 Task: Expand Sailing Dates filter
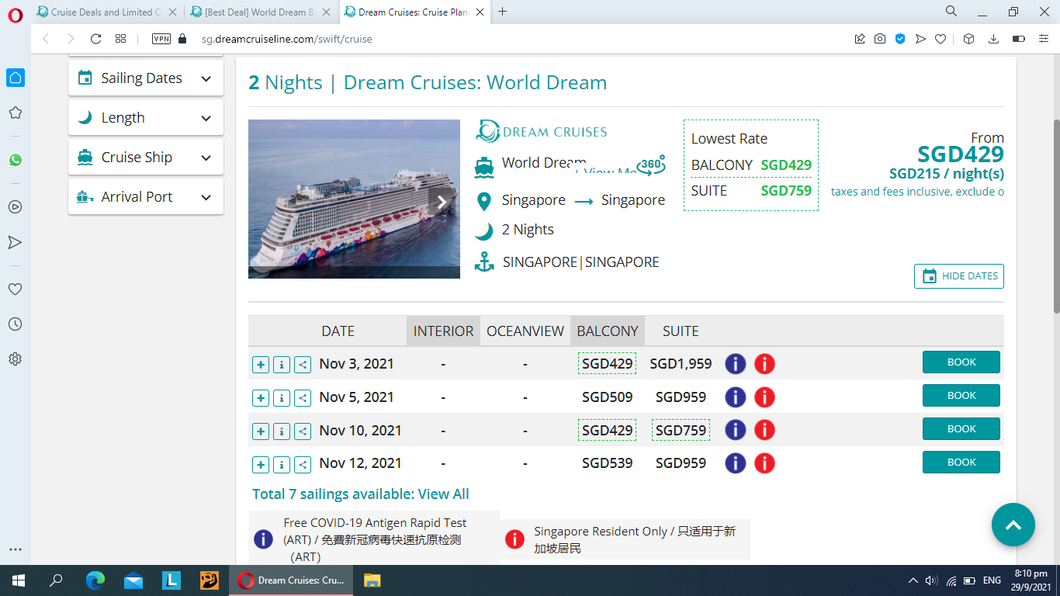tap(146, 78)
